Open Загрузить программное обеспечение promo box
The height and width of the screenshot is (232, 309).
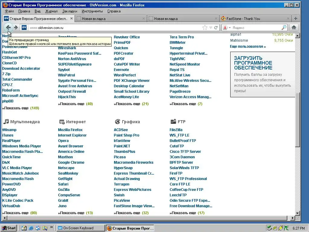(263, 74)
